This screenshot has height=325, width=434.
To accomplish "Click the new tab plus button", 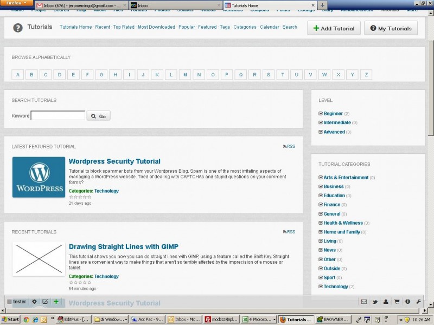I will coord(322,5).
